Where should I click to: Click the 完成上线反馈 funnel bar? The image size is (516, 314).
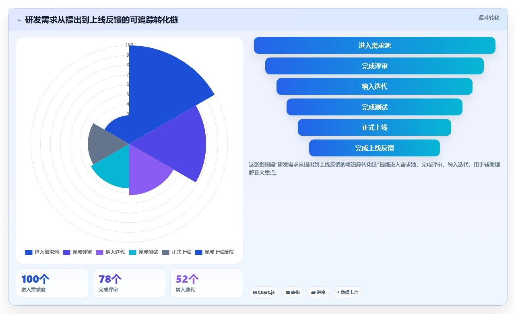[375, 148]
